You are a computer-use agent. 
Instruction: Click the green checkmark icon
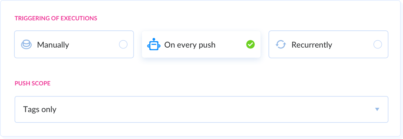coord(250,44)
